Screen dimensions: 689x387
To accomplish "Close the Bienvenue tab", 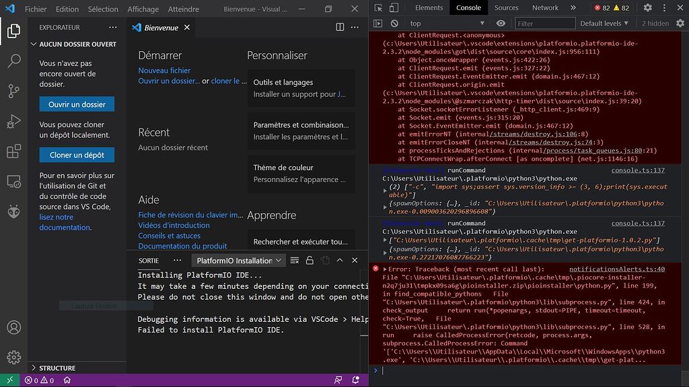I will tap(187, 27).
